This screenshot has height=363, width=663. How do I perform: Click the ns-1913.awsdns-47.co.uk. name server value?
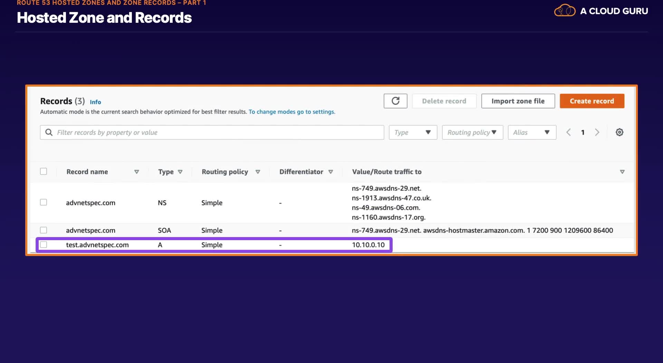click(392, 198)
